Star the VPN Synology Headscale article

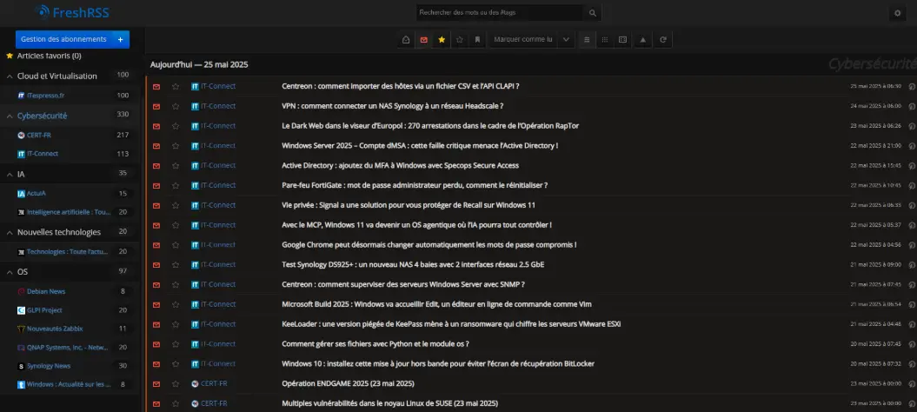(176, 107)
